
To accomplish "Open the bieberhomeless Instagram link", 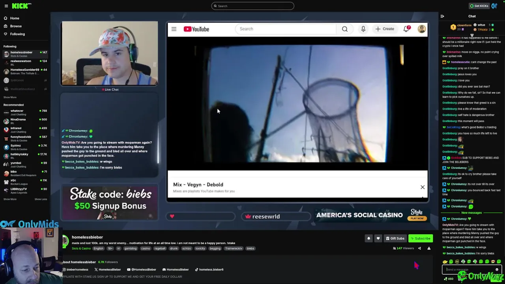I will (x=75, y=269).
